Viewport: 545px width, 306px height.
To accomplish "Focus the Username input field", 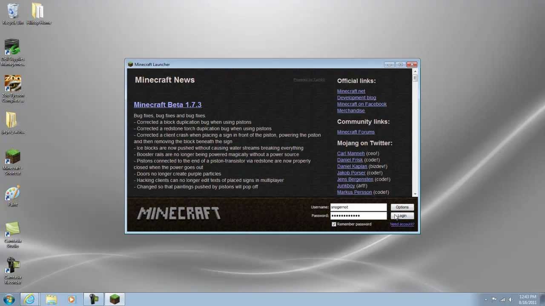I will (359, 207).
